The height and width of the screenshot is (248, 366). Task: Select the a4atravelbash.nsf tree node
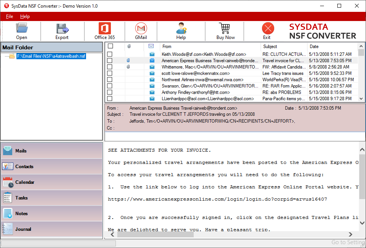coord(51,56)
